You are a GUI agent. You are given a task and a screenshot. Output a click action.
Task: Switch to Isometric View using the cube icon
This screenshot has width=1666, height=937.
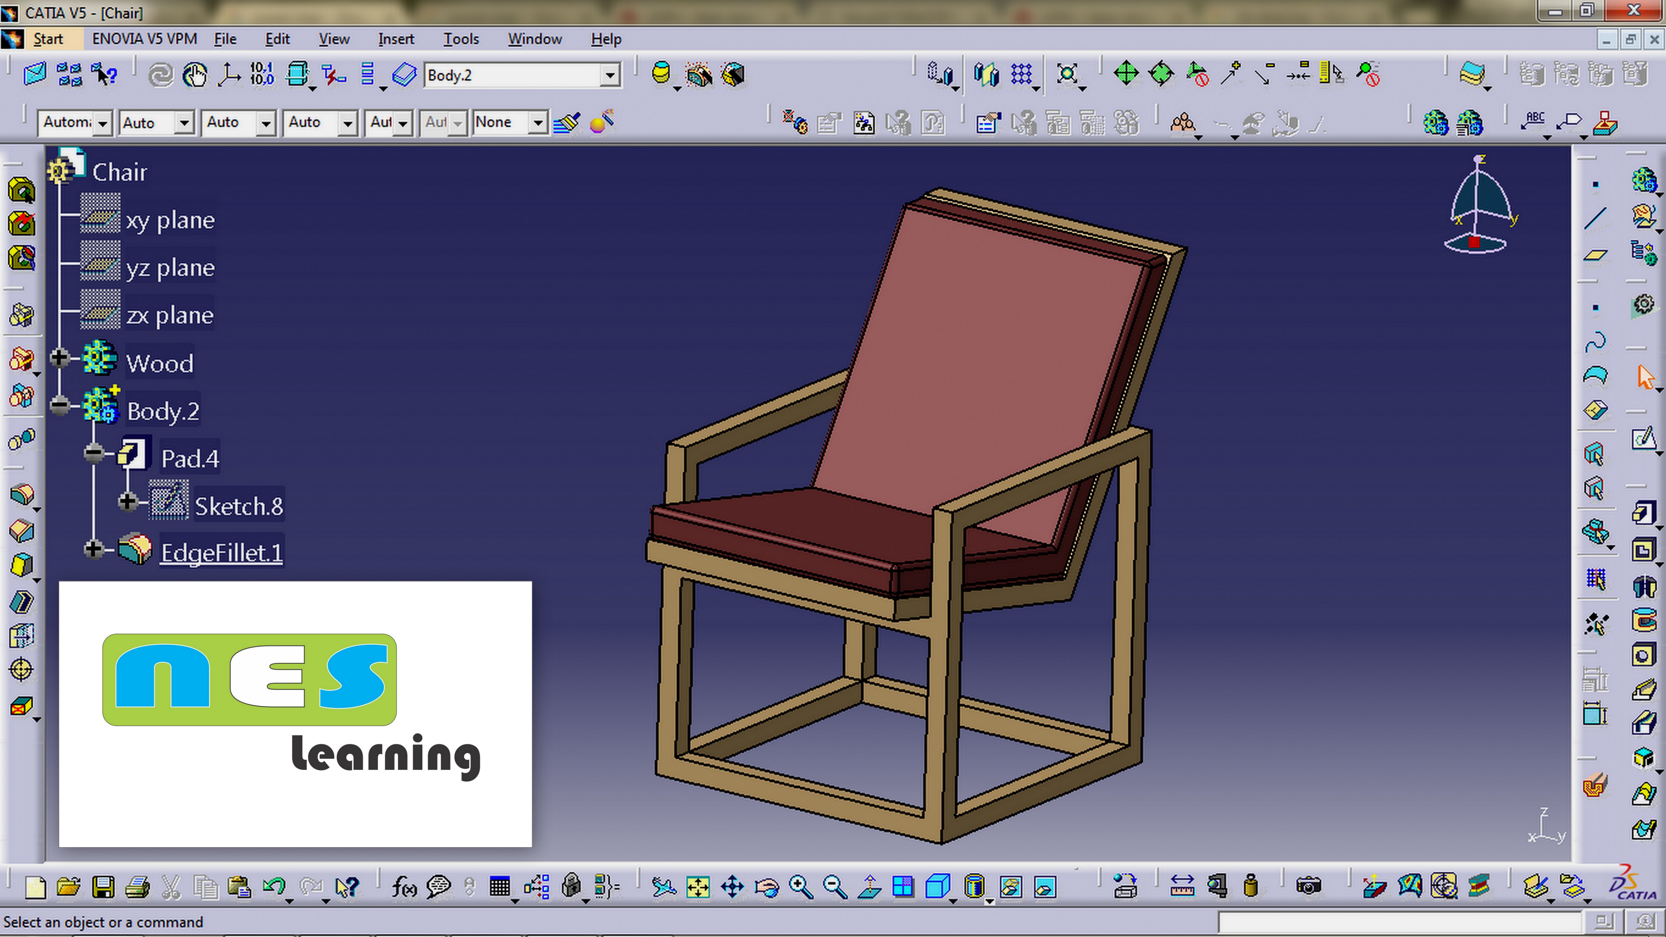coord(937,886)
